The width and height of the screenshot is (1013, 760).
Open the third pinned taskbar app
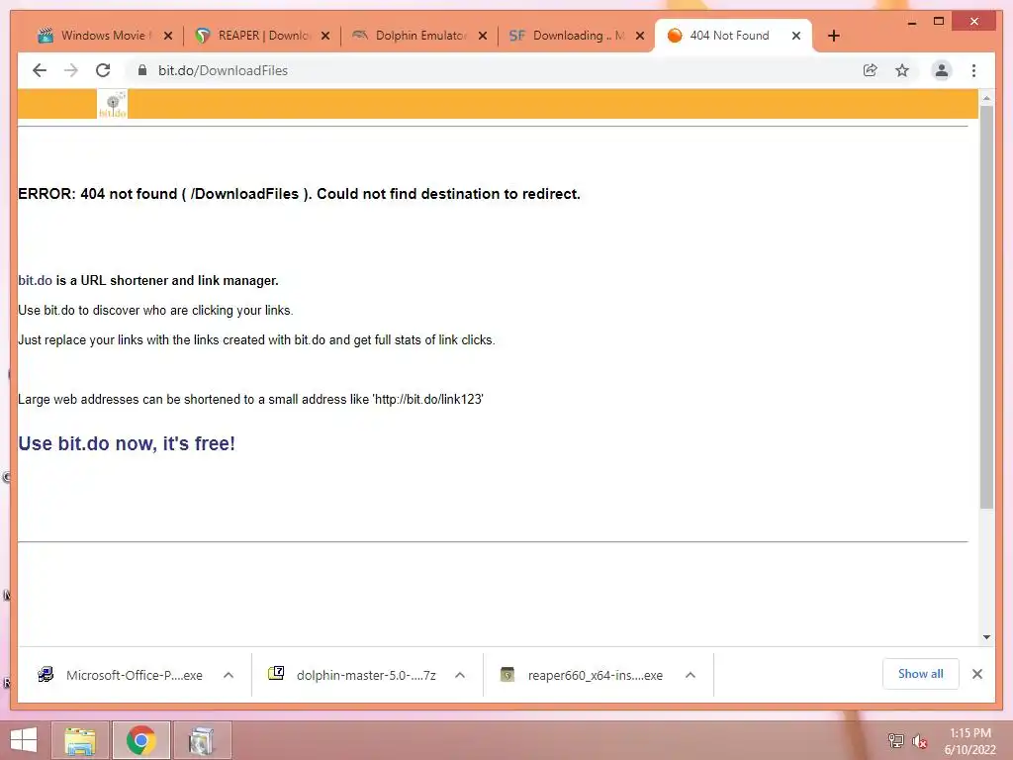[202, 740]
